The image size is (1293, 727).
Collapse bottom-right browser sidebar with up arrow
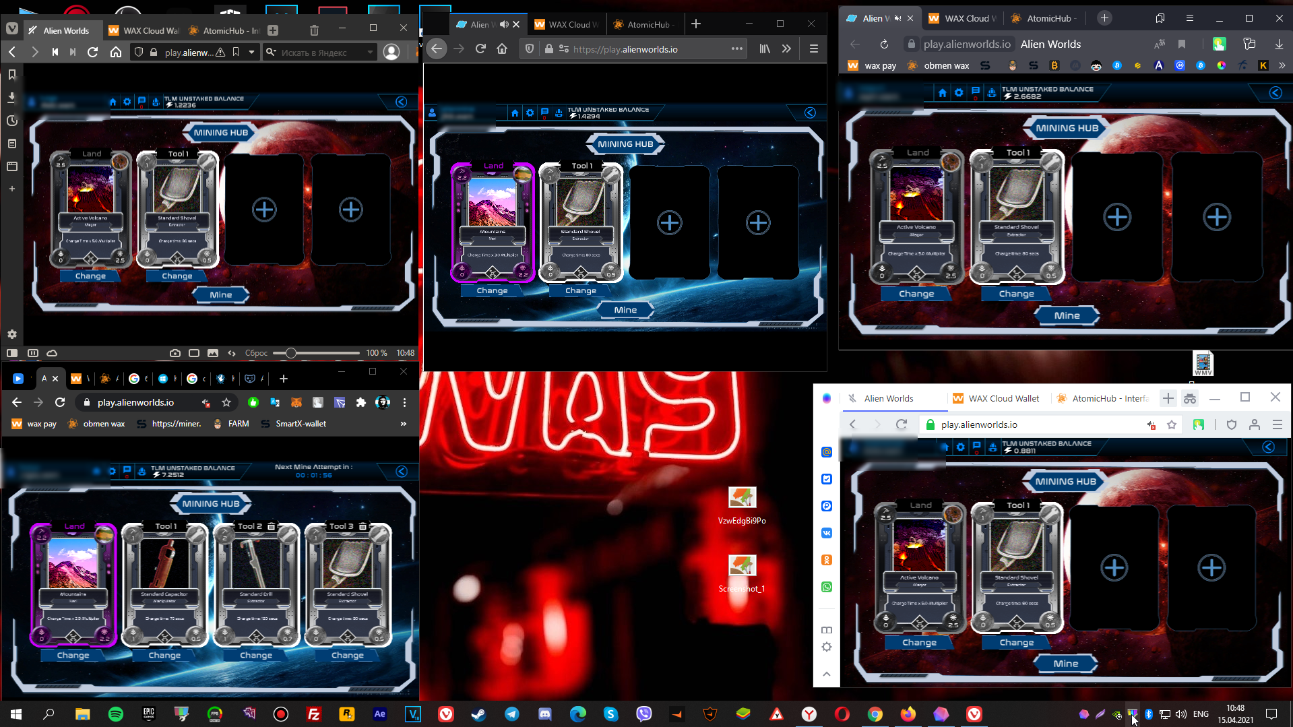click(827, 674)
